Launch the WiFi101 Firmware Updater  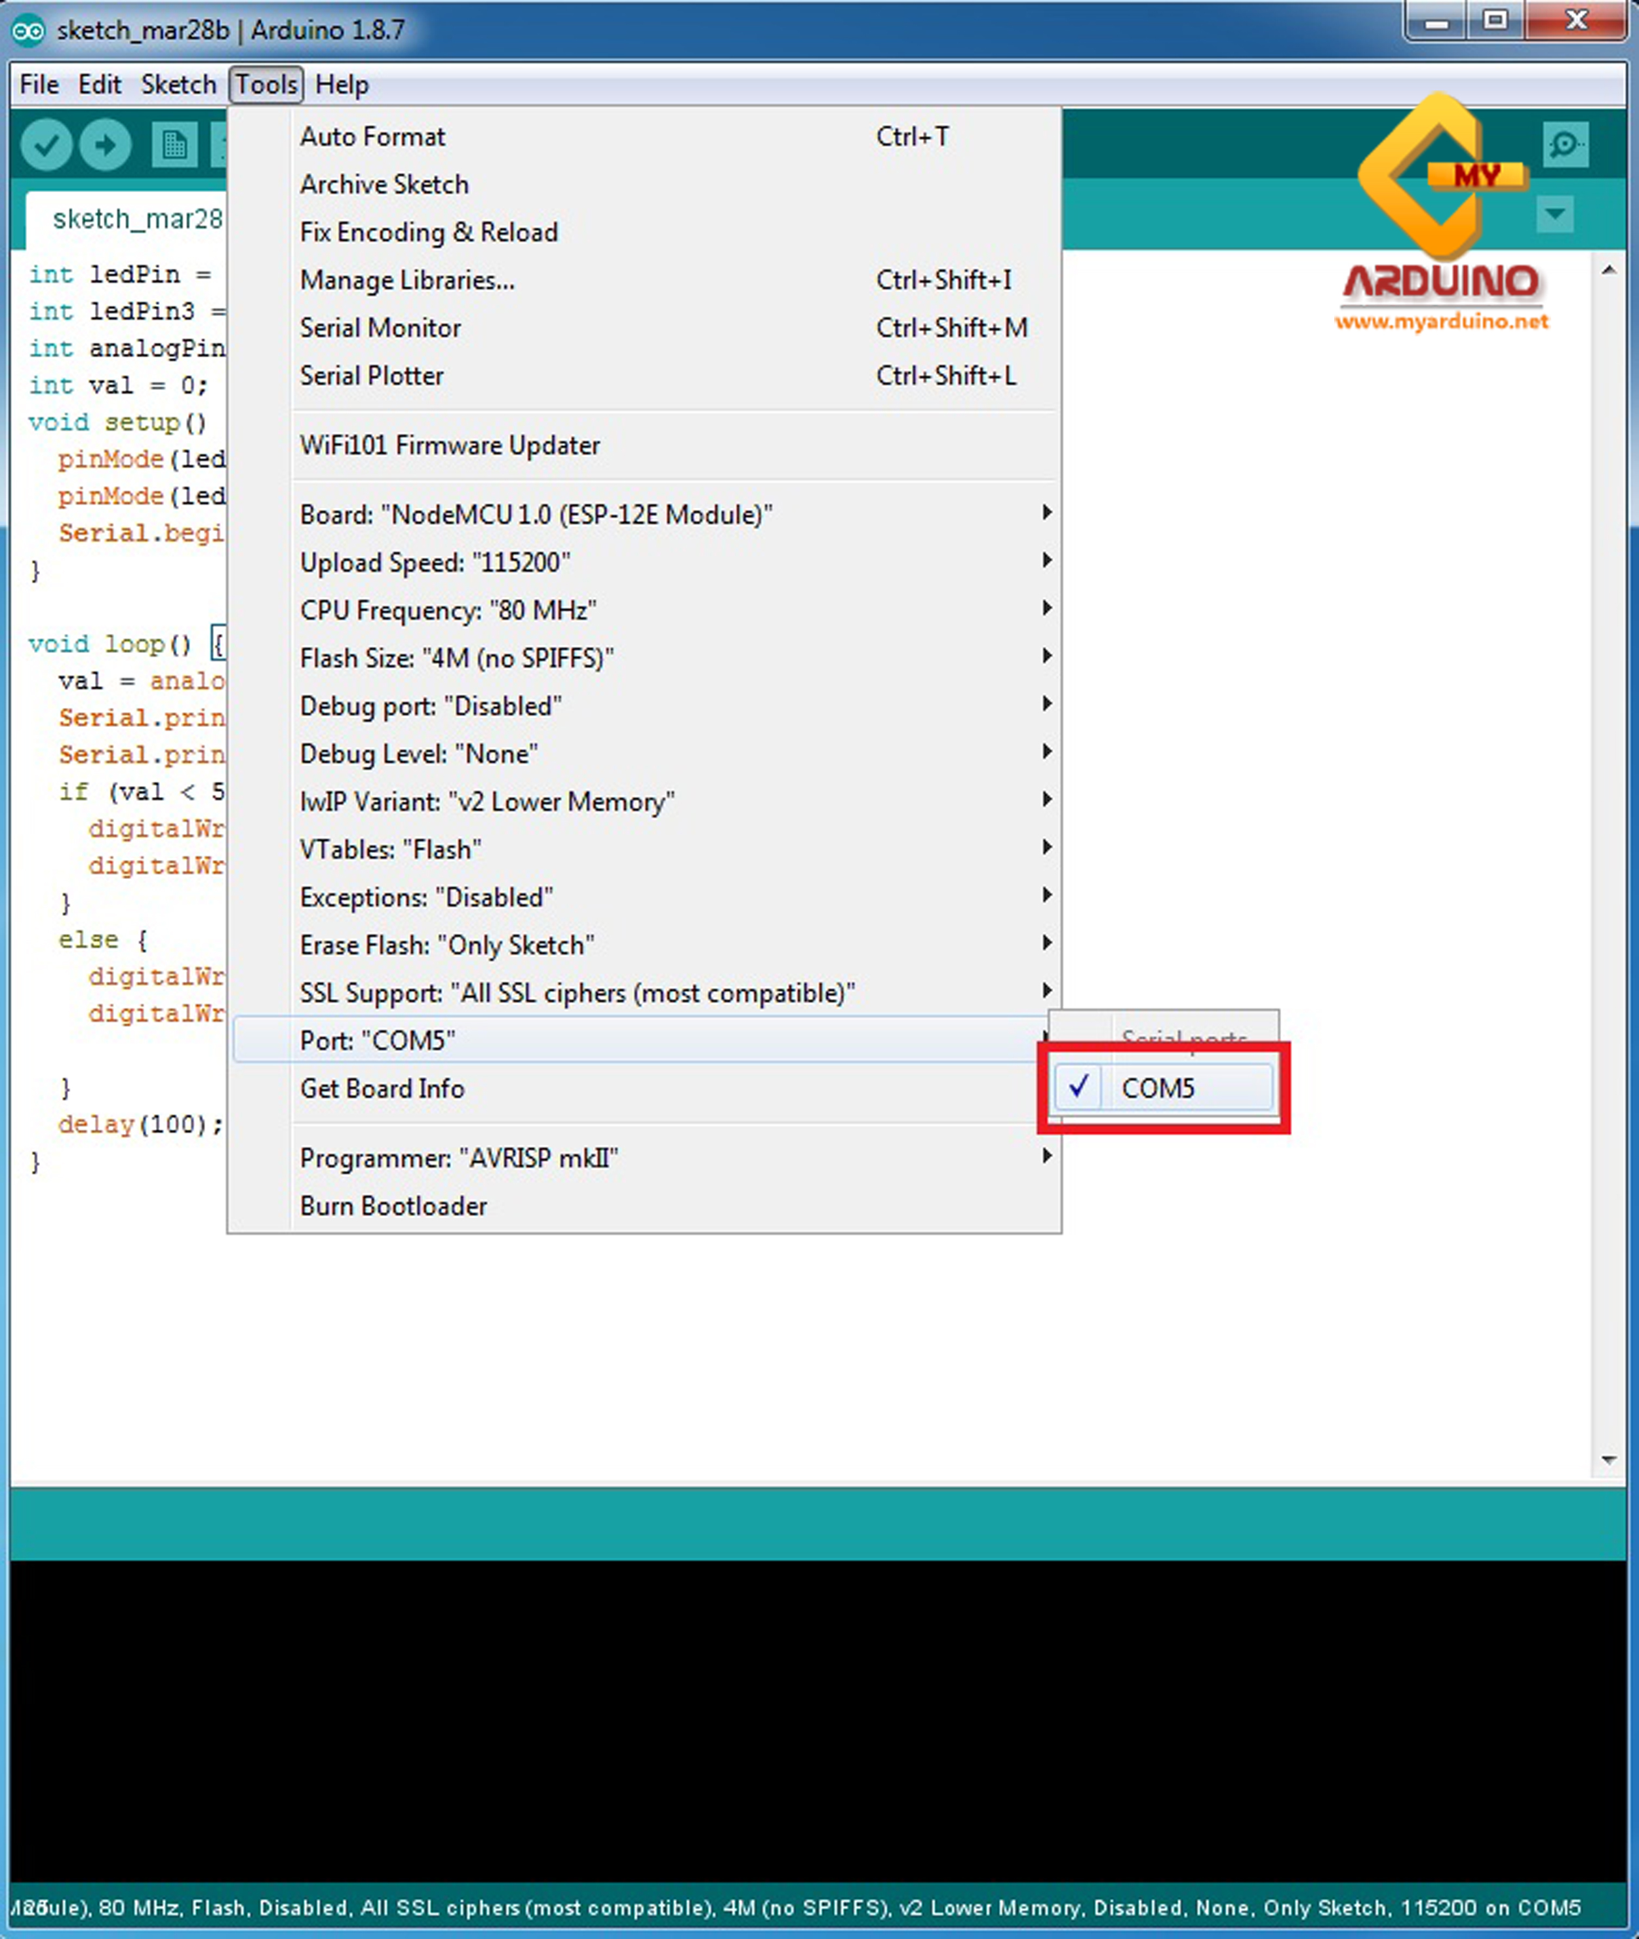[x=450, y=445]
